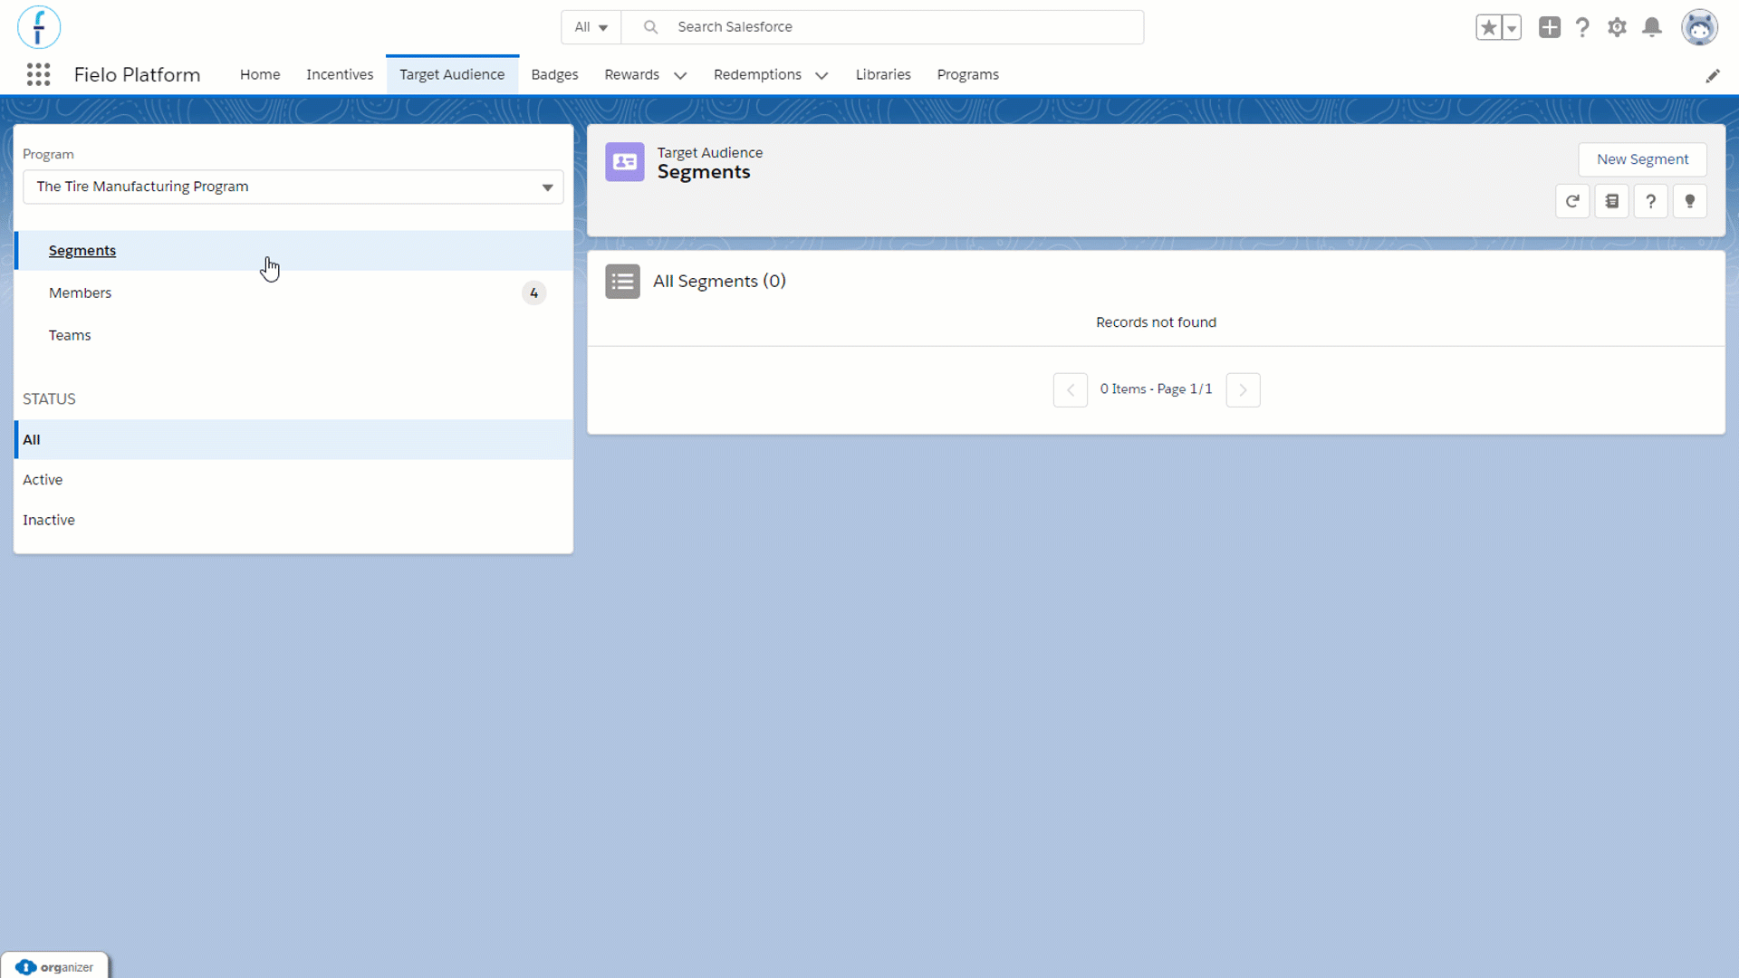Viewport: 1739px width, 978px height.
Task: Expand the Rewards tab menu
Action: coord(680,75)
